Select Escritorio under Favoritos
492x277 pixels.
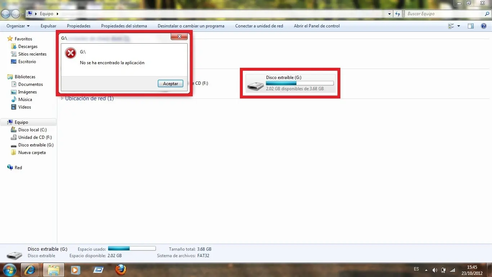(x=27, y=62)
